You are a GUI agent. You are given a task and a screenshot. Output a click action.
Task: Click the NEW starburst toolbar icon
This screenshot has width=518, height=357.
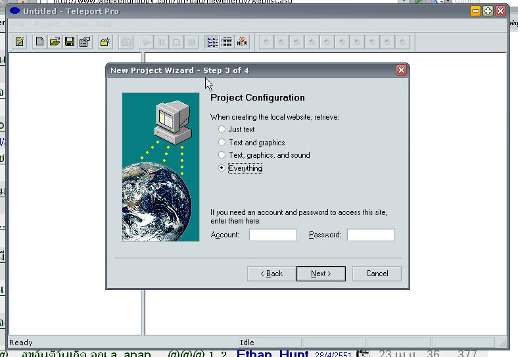242,42
